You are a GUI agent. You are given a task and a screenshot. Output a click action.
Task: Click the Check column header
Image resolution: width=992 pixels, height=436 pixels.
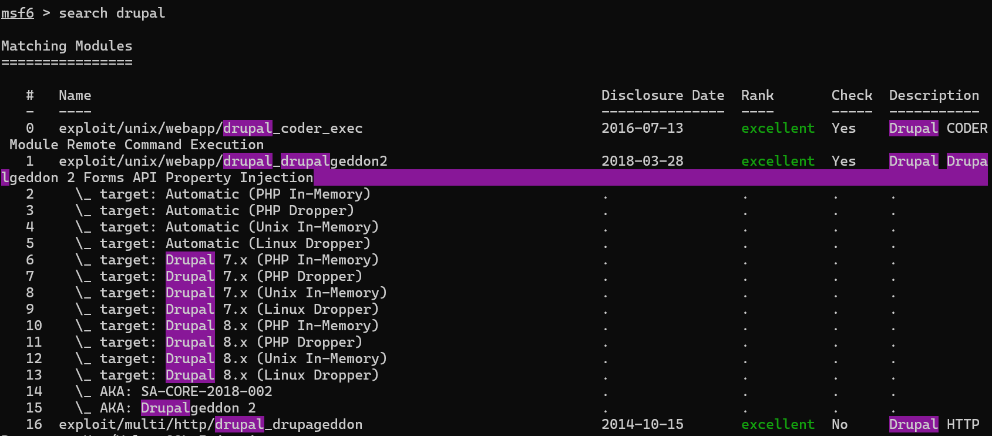[x=852, y=95]
